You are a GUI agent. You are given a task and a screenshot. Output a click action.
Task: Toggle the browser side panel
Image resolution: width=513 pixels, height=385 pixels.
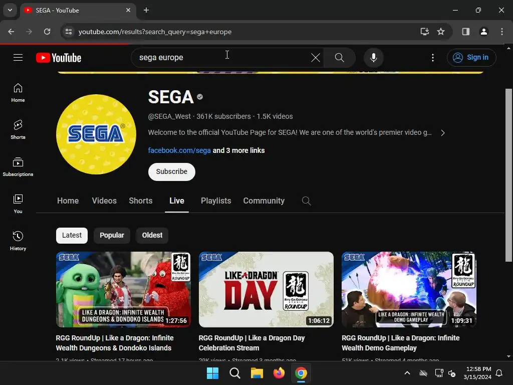pos(466,32)
